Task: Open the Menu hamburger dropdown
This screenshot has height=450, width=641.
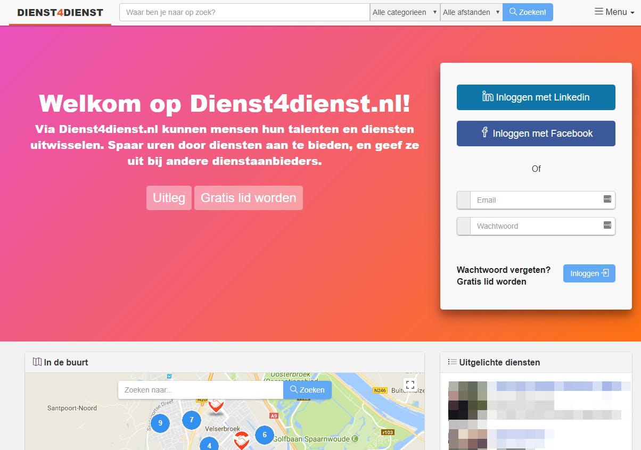Action: coord(614,12)
